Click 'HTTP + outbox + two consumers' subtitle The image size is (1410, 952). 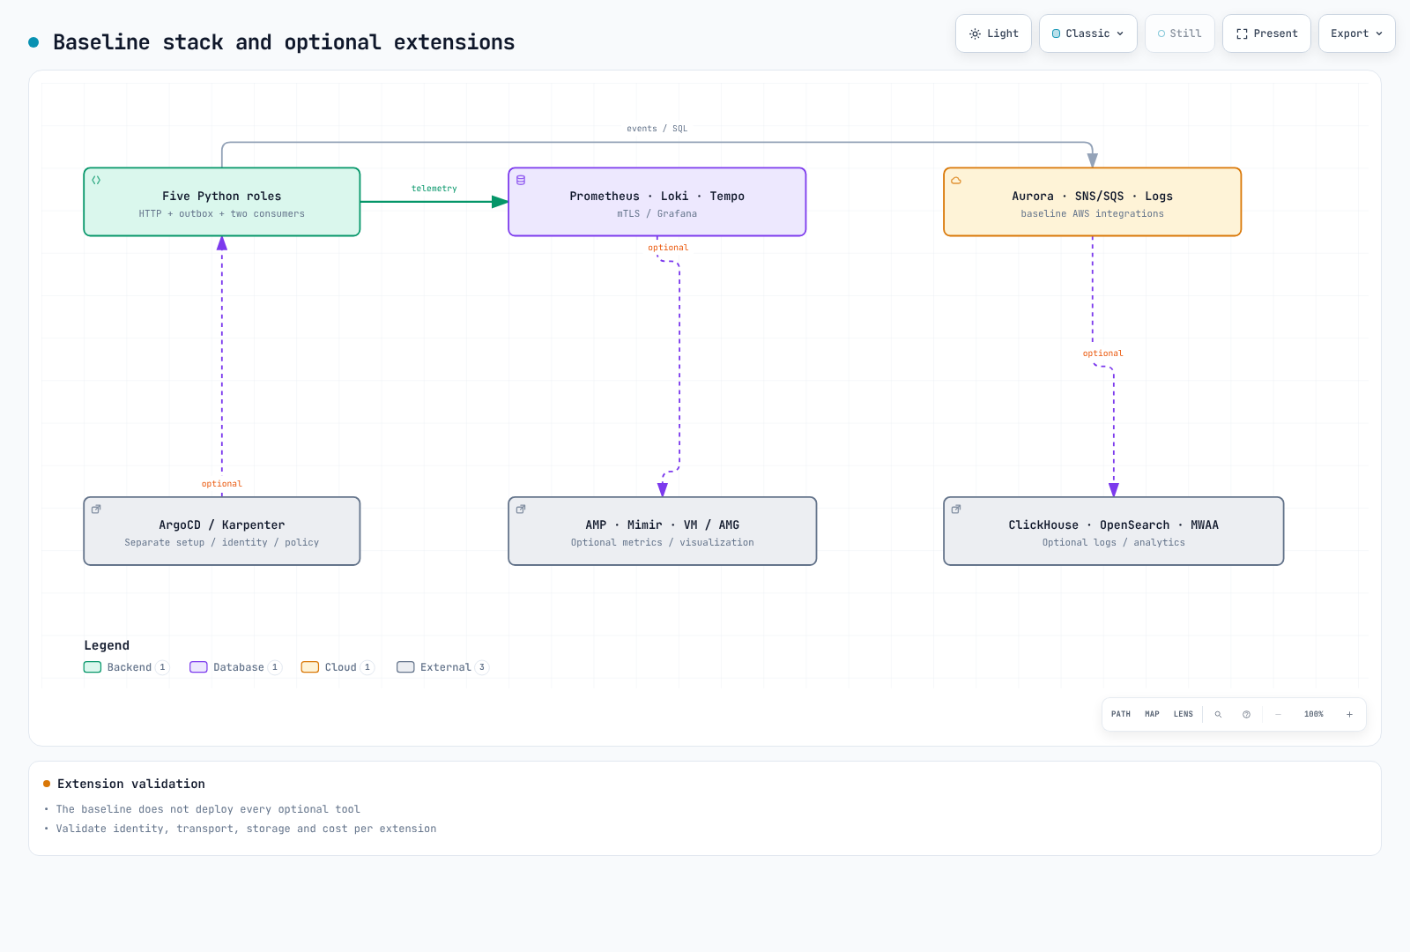point(222,214)
